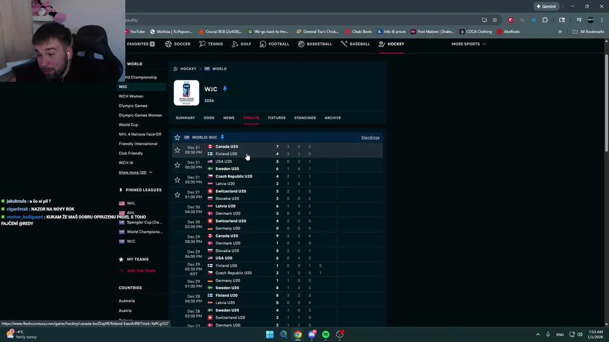Open the Chuki Beats bookmark
Screen dimensions: 609x342
tap(359, 32)
